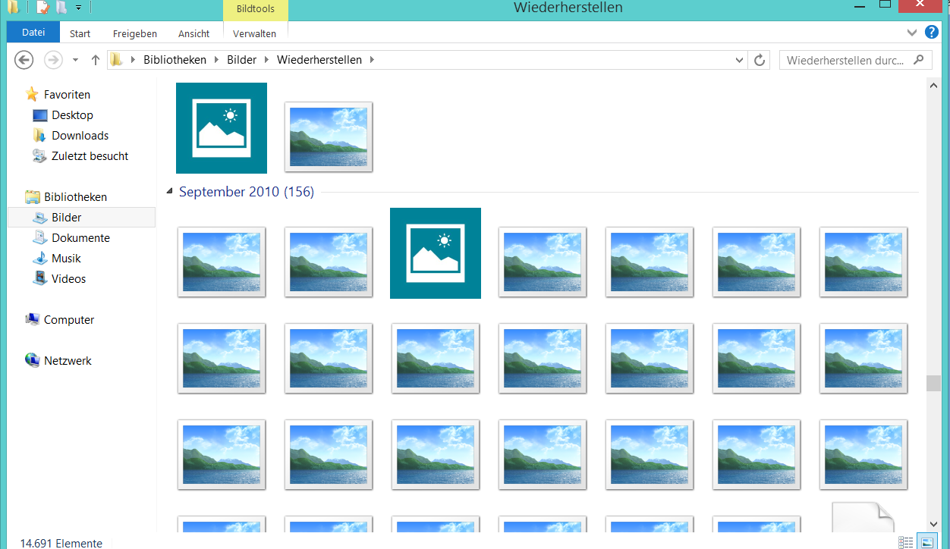Select Favoriten in the navigation pane
Image resolution: width=950 pixels, height=549 pixels.
point(67,95)
